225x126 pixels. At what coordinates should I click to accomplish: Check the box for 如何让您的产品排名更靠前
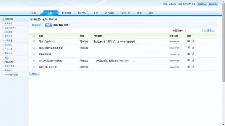tap(34, 48)
